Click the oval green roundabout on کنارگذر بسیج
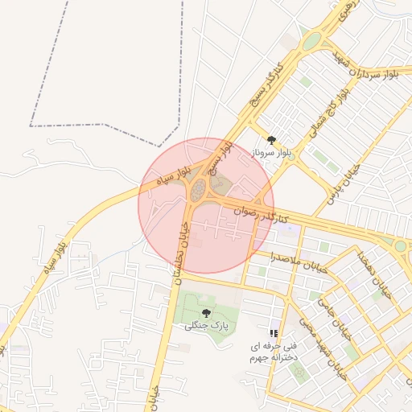The image size is (412, 412). [312, 41]
